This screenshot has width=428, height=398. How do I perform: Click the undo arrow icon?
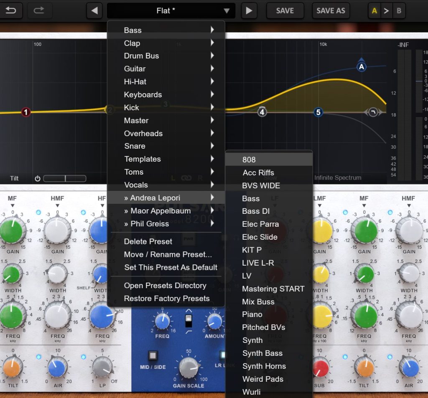pos(11,10)
